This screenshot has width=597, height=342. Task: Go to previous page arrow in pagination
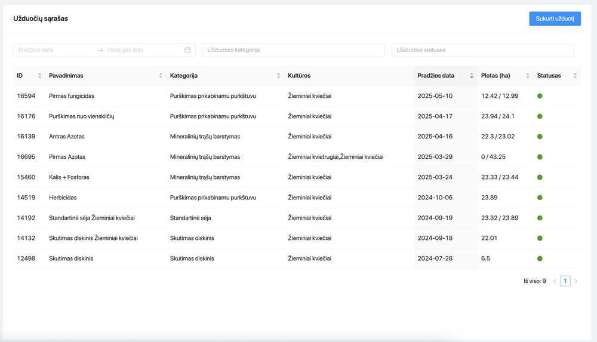pos(555,281)
